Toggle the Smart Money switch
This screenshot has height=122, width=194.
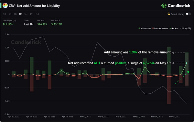pos(188,14)
